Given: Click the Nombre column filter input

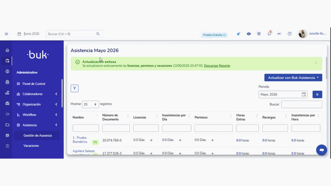Looking at the screenshot, I should [86, 128].
